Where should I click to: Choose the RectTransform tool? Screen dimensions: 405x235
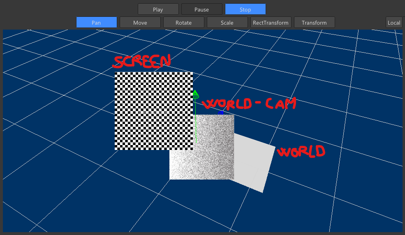pos(271,23)
